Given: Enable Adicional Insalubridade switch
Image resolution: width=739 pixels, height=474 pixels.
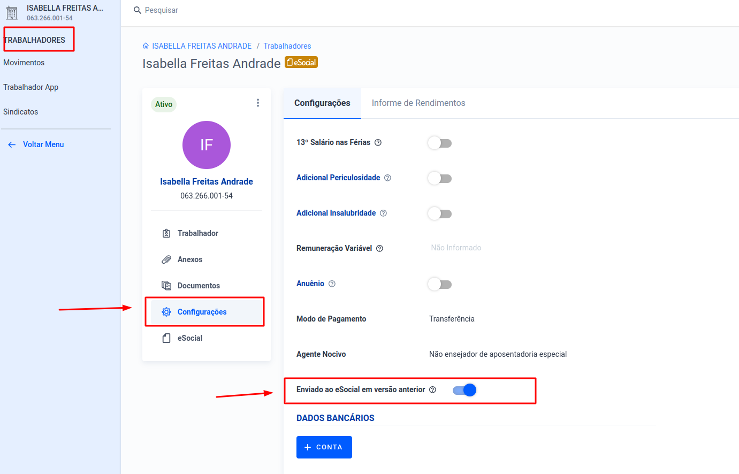Looking at the screenshot, I should 440,213.
